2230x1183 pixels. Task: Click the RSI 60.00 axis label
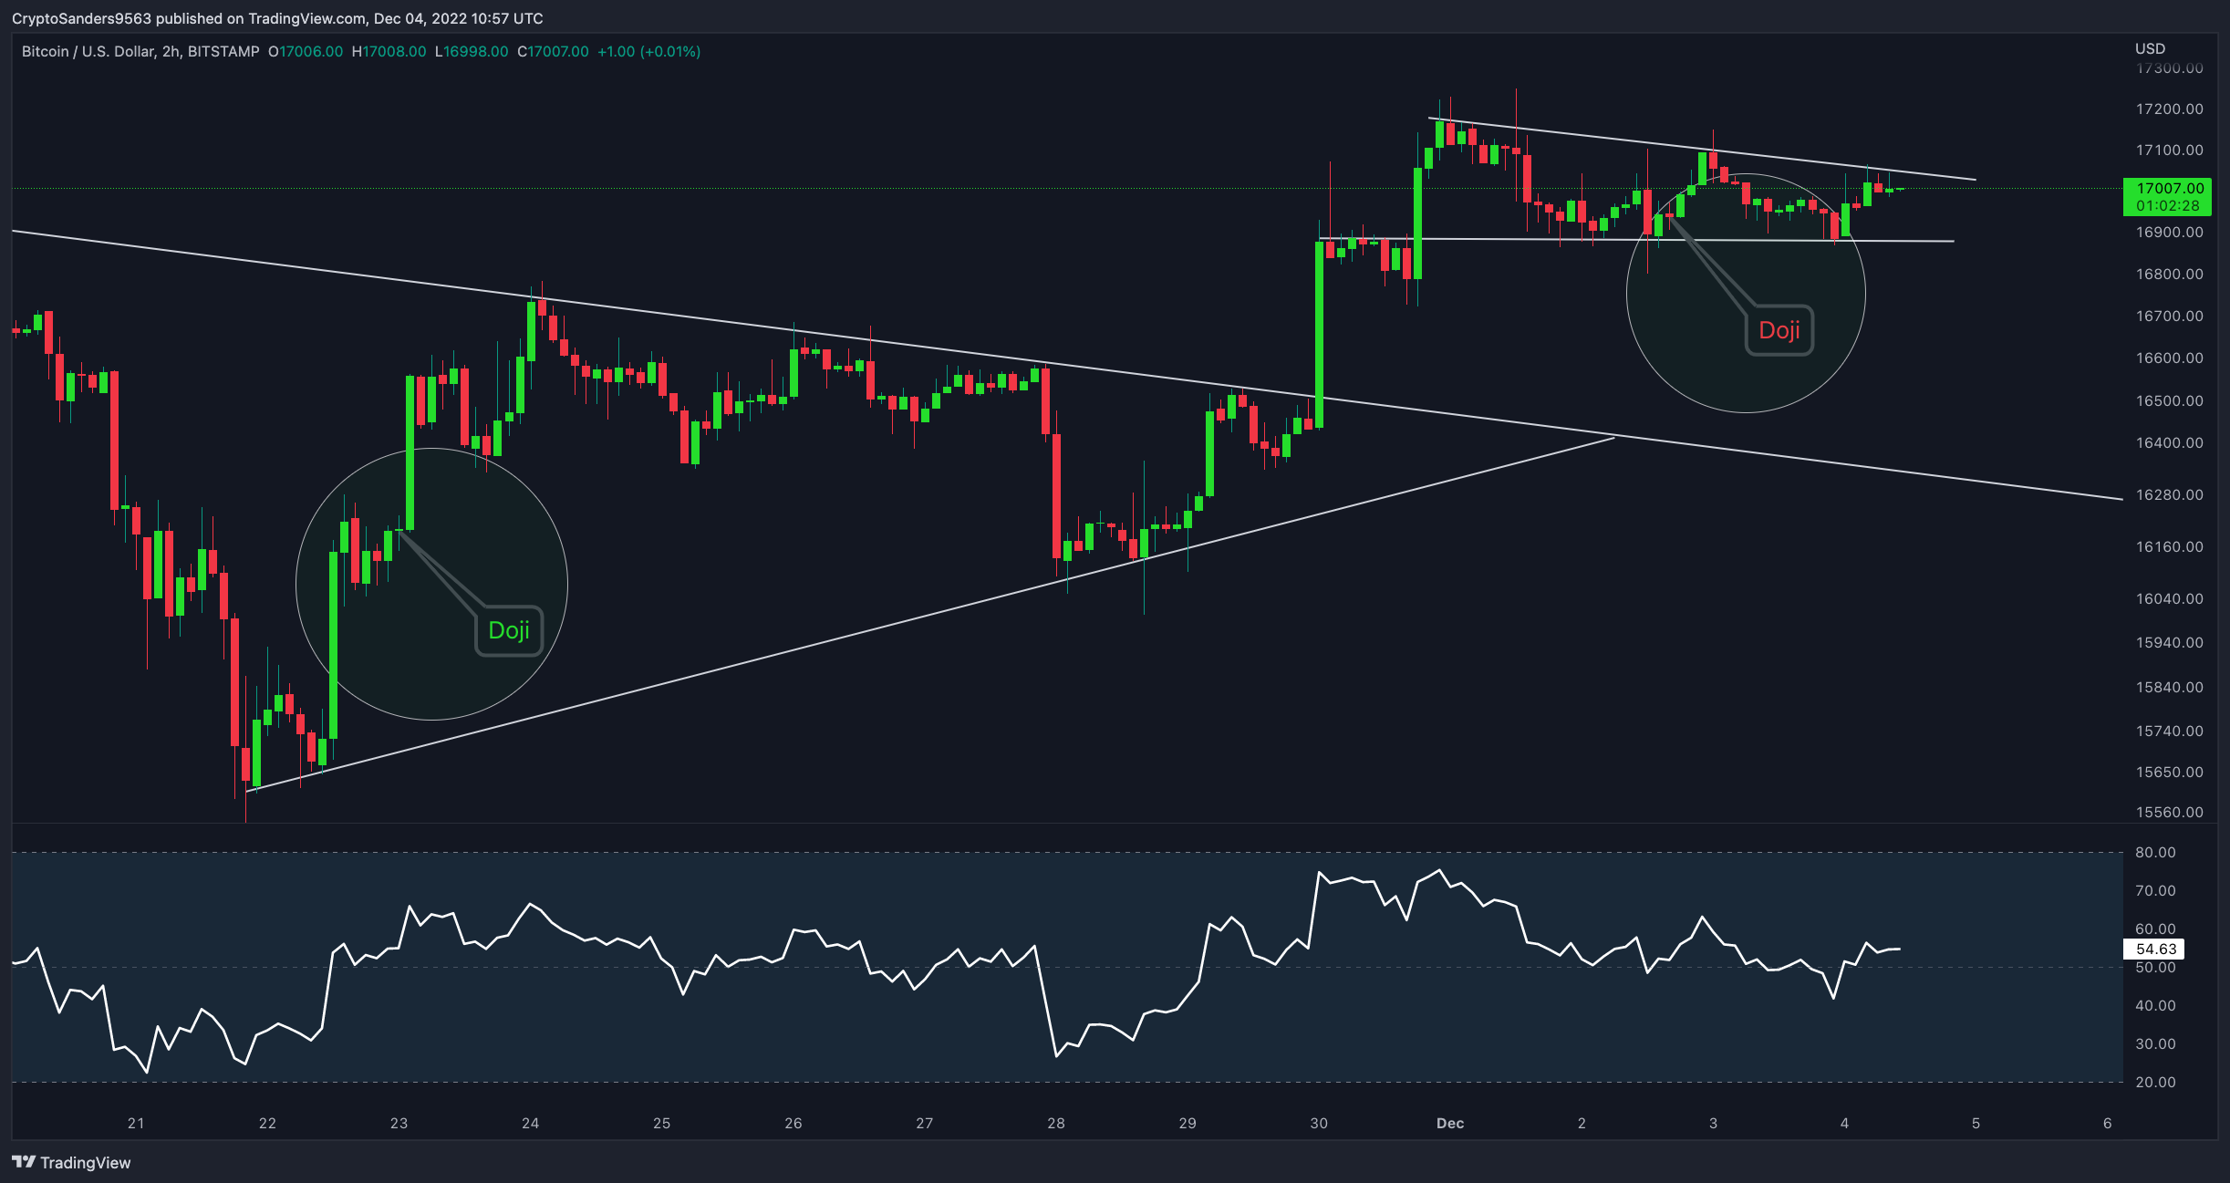click(x=2155, y=929)
